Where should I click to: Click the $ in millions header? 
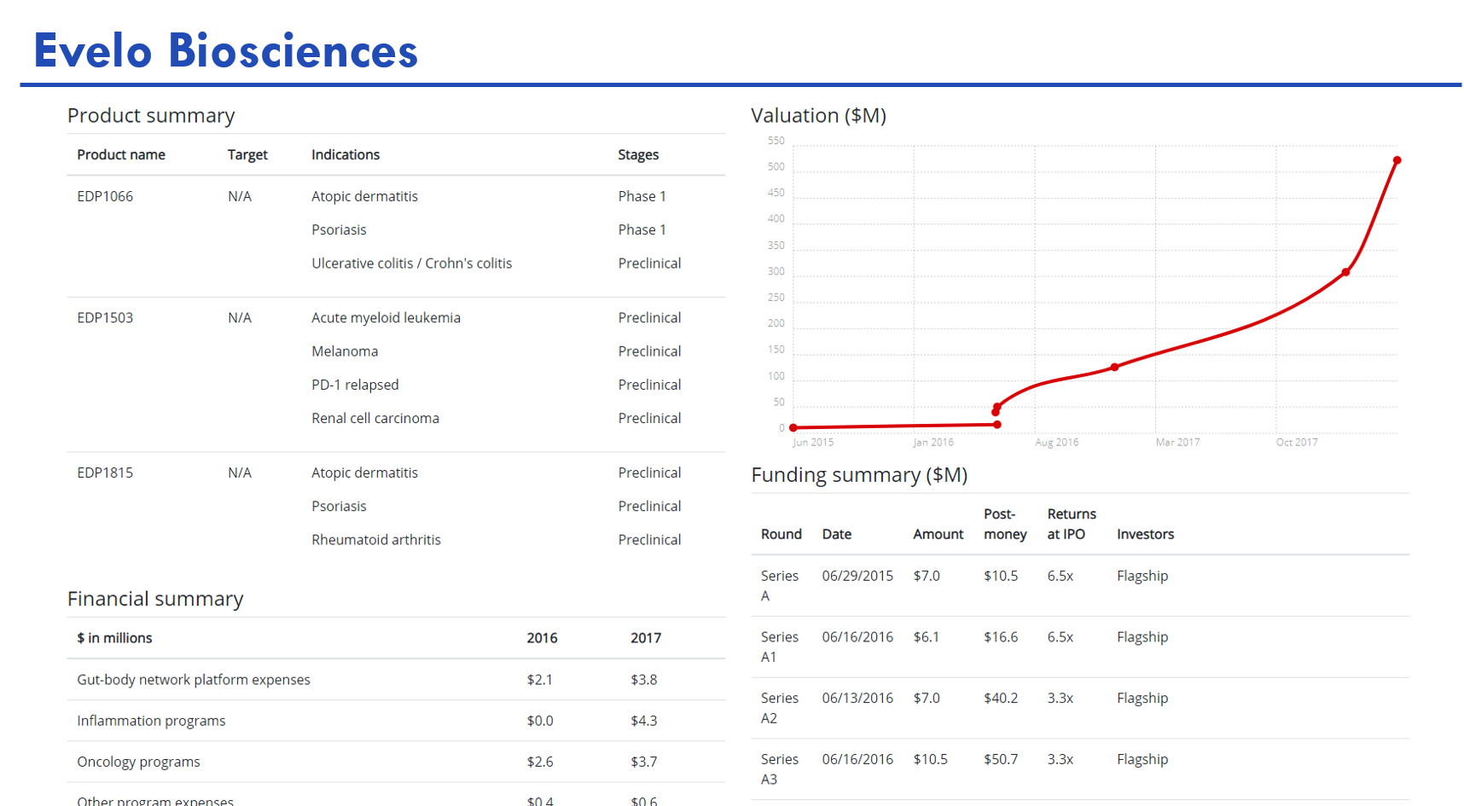click(x=114, y=638)
